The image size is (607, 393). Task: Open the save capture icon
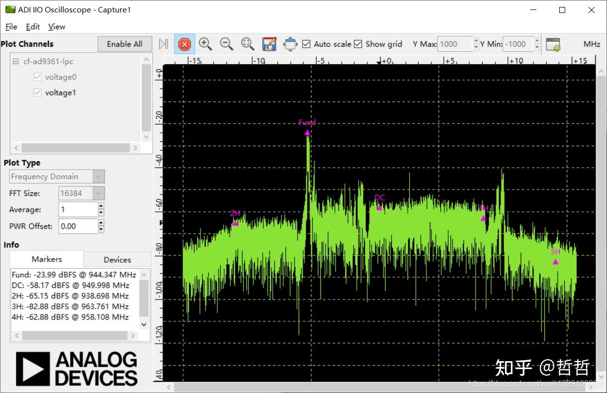[x=269, y=44]
